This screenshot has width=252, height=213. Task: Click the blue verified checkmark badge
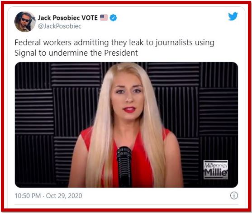(x=113, y=18)
